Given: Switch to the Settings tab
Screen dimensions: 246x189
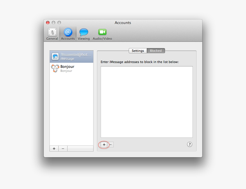Looking at the screenshot, I should [138, 50].
